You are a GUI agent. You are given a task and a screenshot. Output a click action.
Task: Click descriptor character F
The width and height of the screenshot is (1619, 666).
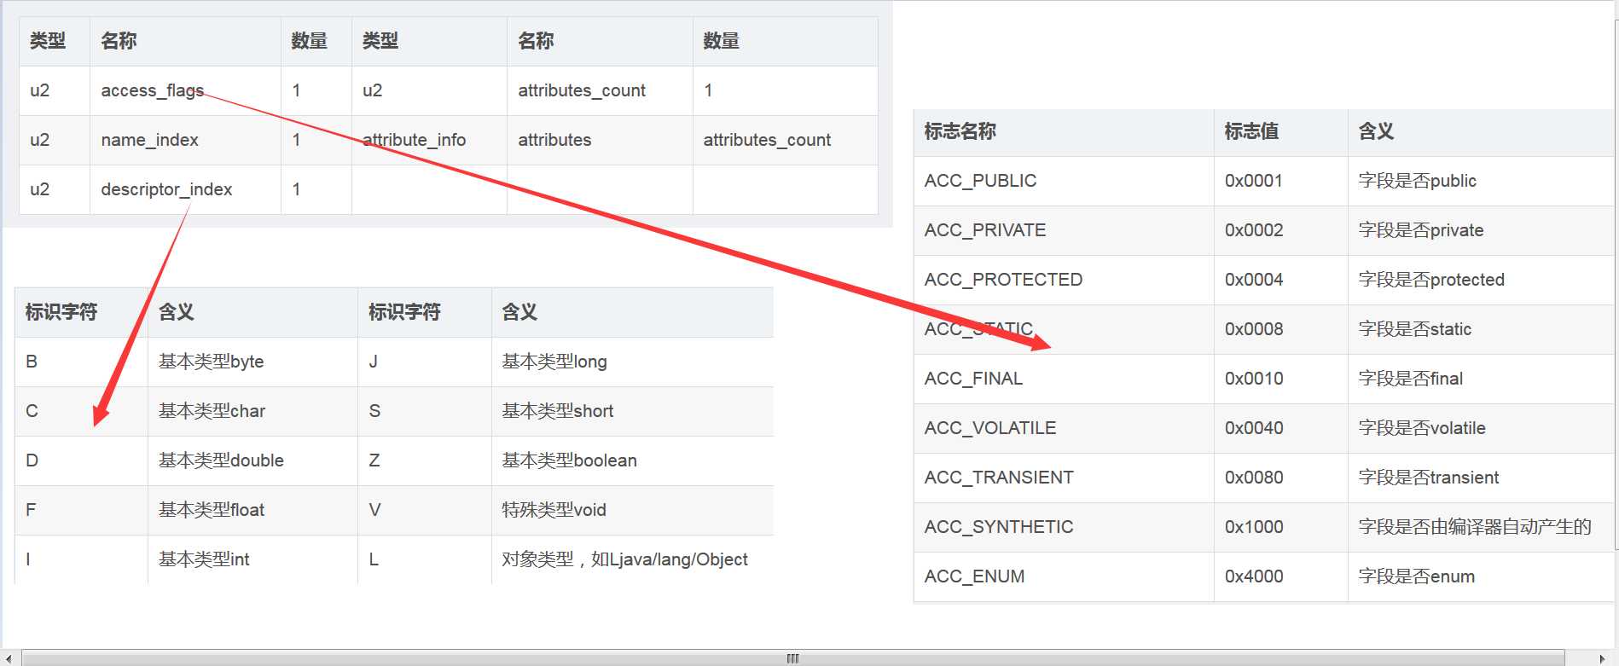point(31,510)
